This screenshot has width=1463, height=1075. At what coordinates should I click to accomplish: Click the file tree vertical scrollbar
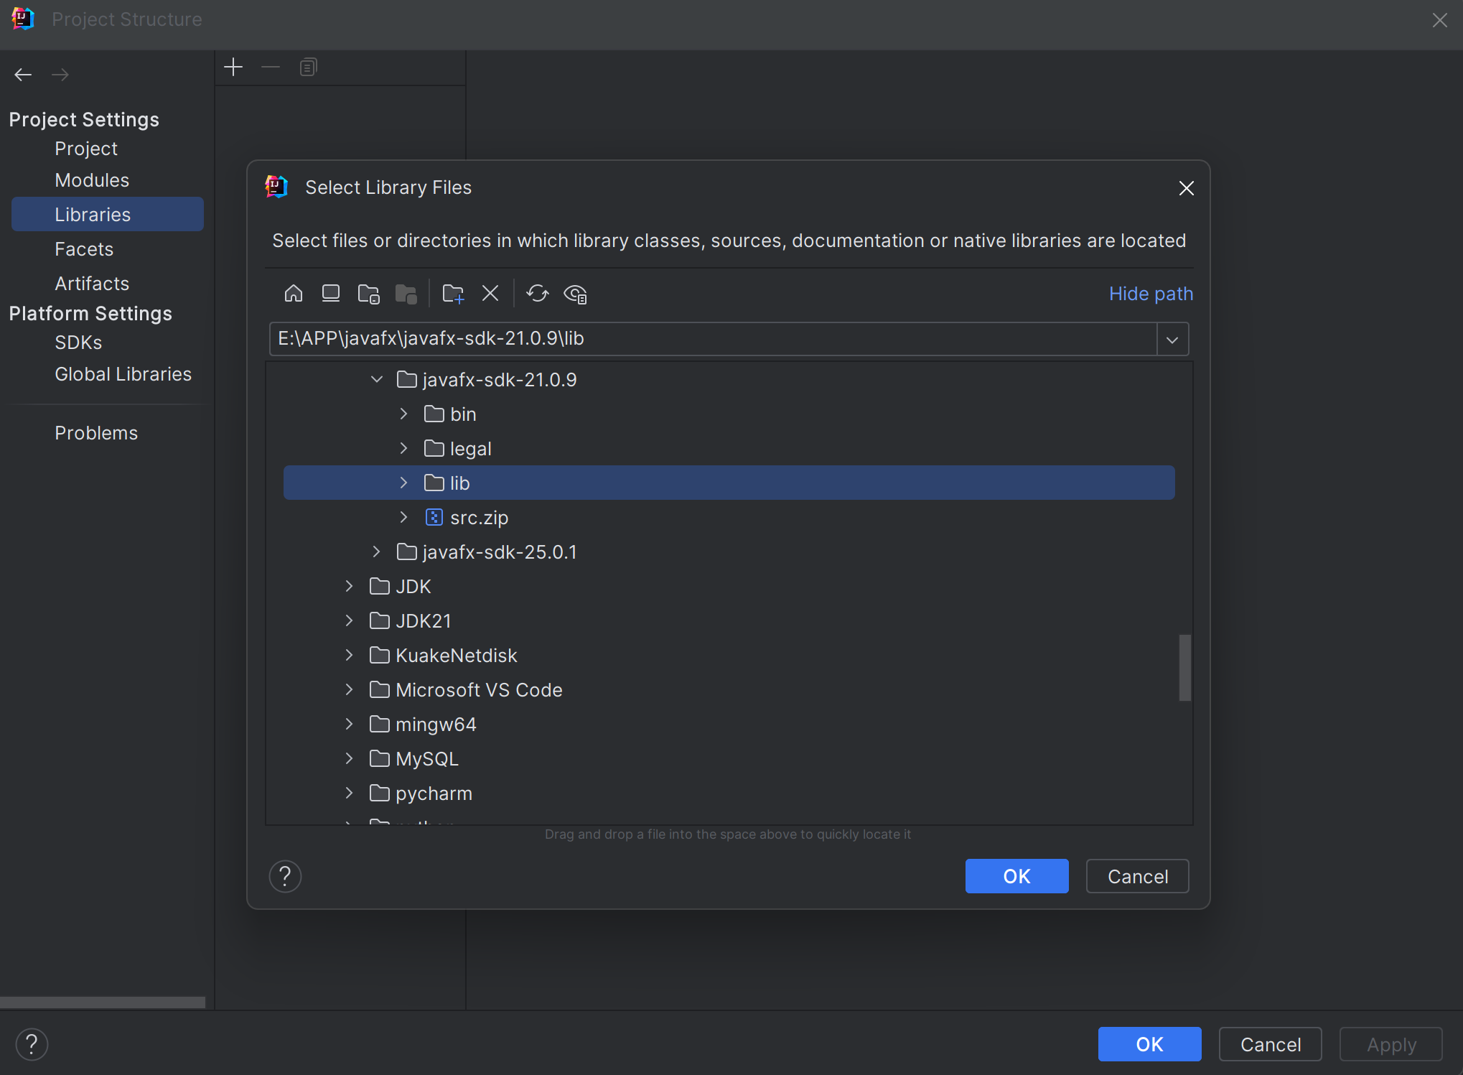tap(1184, 667)
